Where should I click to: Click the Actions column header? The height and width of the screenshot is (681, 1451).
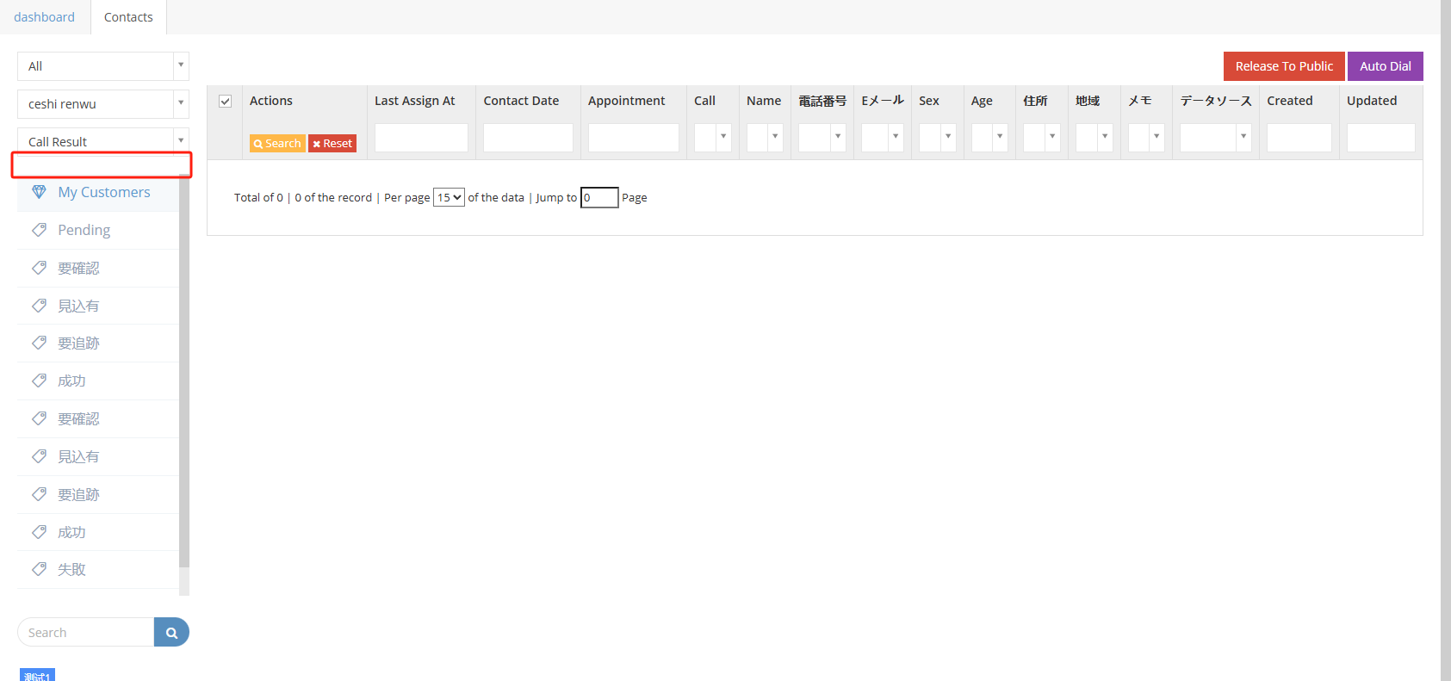[x=271, y=101]
